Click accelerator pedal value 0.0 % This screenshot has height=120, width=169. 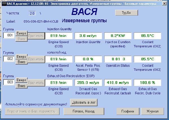click(x=88, y=59)
